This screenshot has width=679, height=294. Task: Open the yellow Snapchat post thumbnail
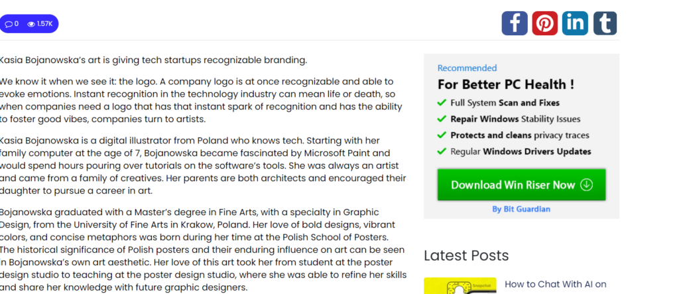tap(459, 286)
